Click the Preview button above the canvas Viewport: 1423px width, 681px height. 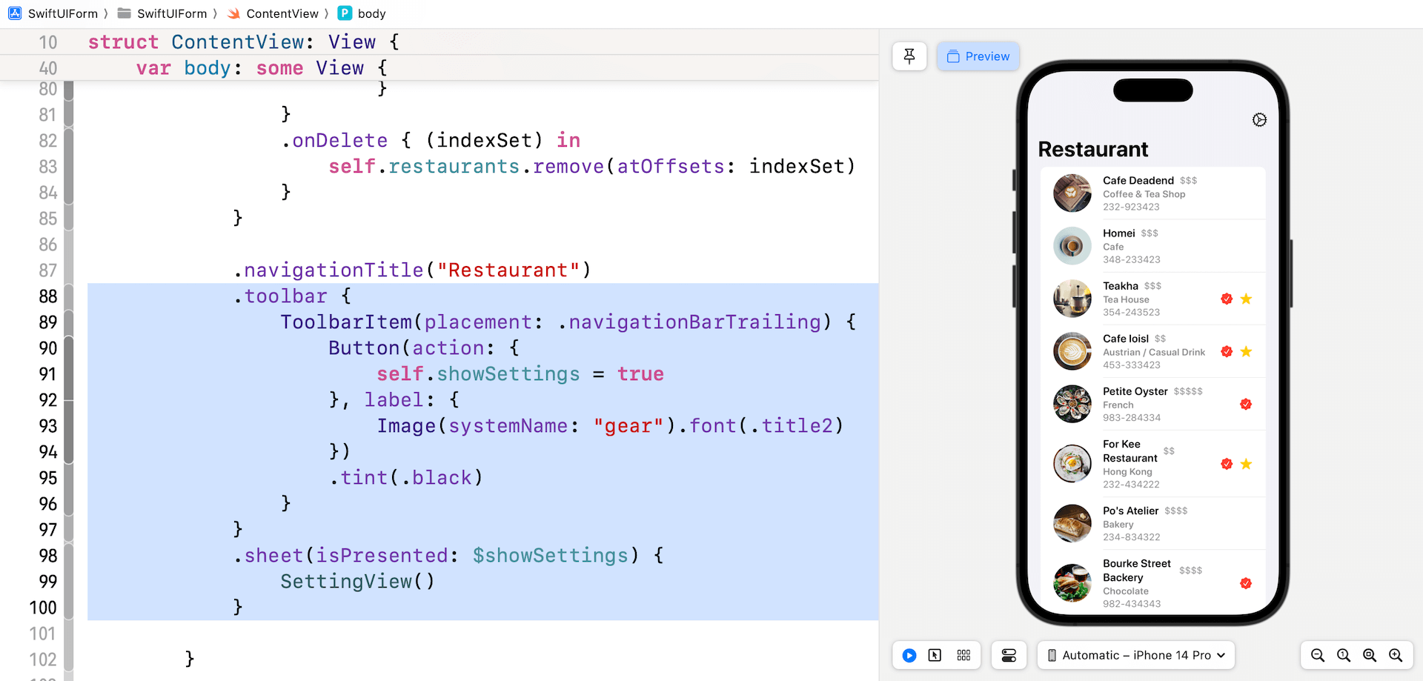[x=978, y=56]
